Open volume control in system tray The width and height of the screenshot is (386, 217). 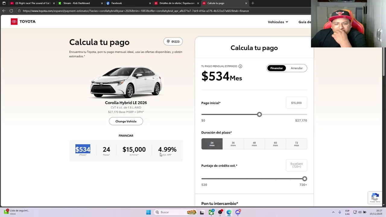[x=360, y=212]
